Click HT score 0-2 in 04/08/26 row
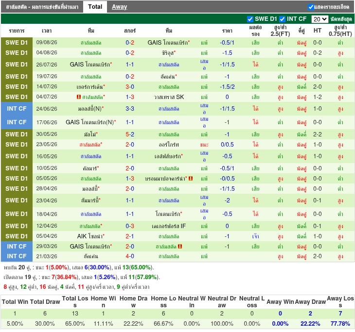 [x=317, y=53]
